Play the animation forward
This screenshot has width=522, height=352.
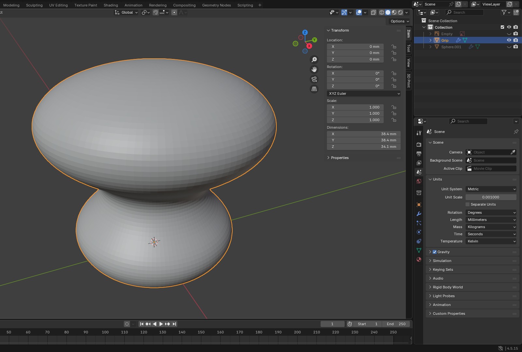pos(161,324)
